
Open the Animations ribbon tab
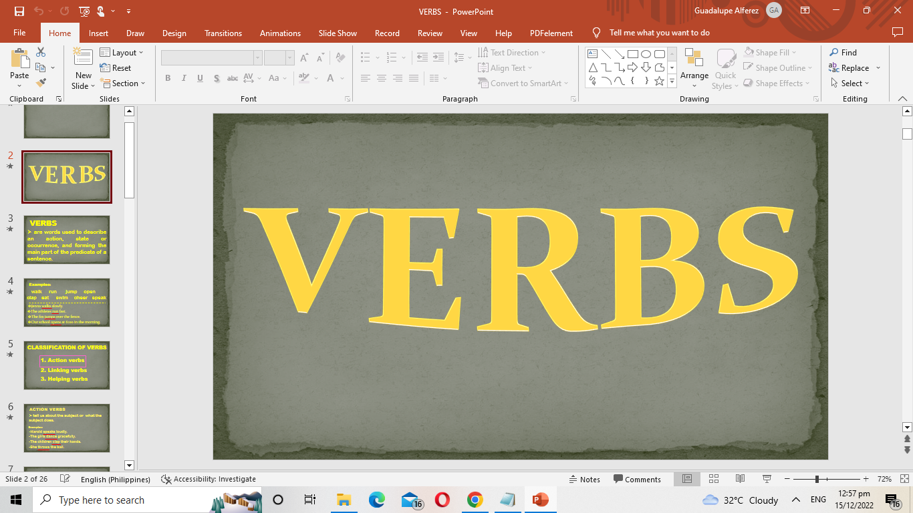(x=280, y=33)
